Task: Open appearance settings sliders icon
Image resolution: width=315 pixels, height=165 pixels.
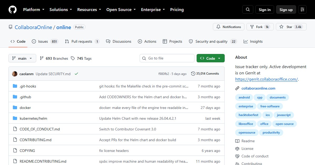Action: 302,9
